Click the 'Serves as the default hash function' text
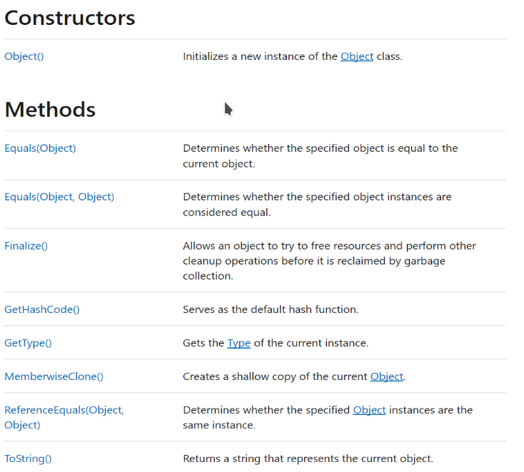The image size is (524, 472). tap(271, 309)
